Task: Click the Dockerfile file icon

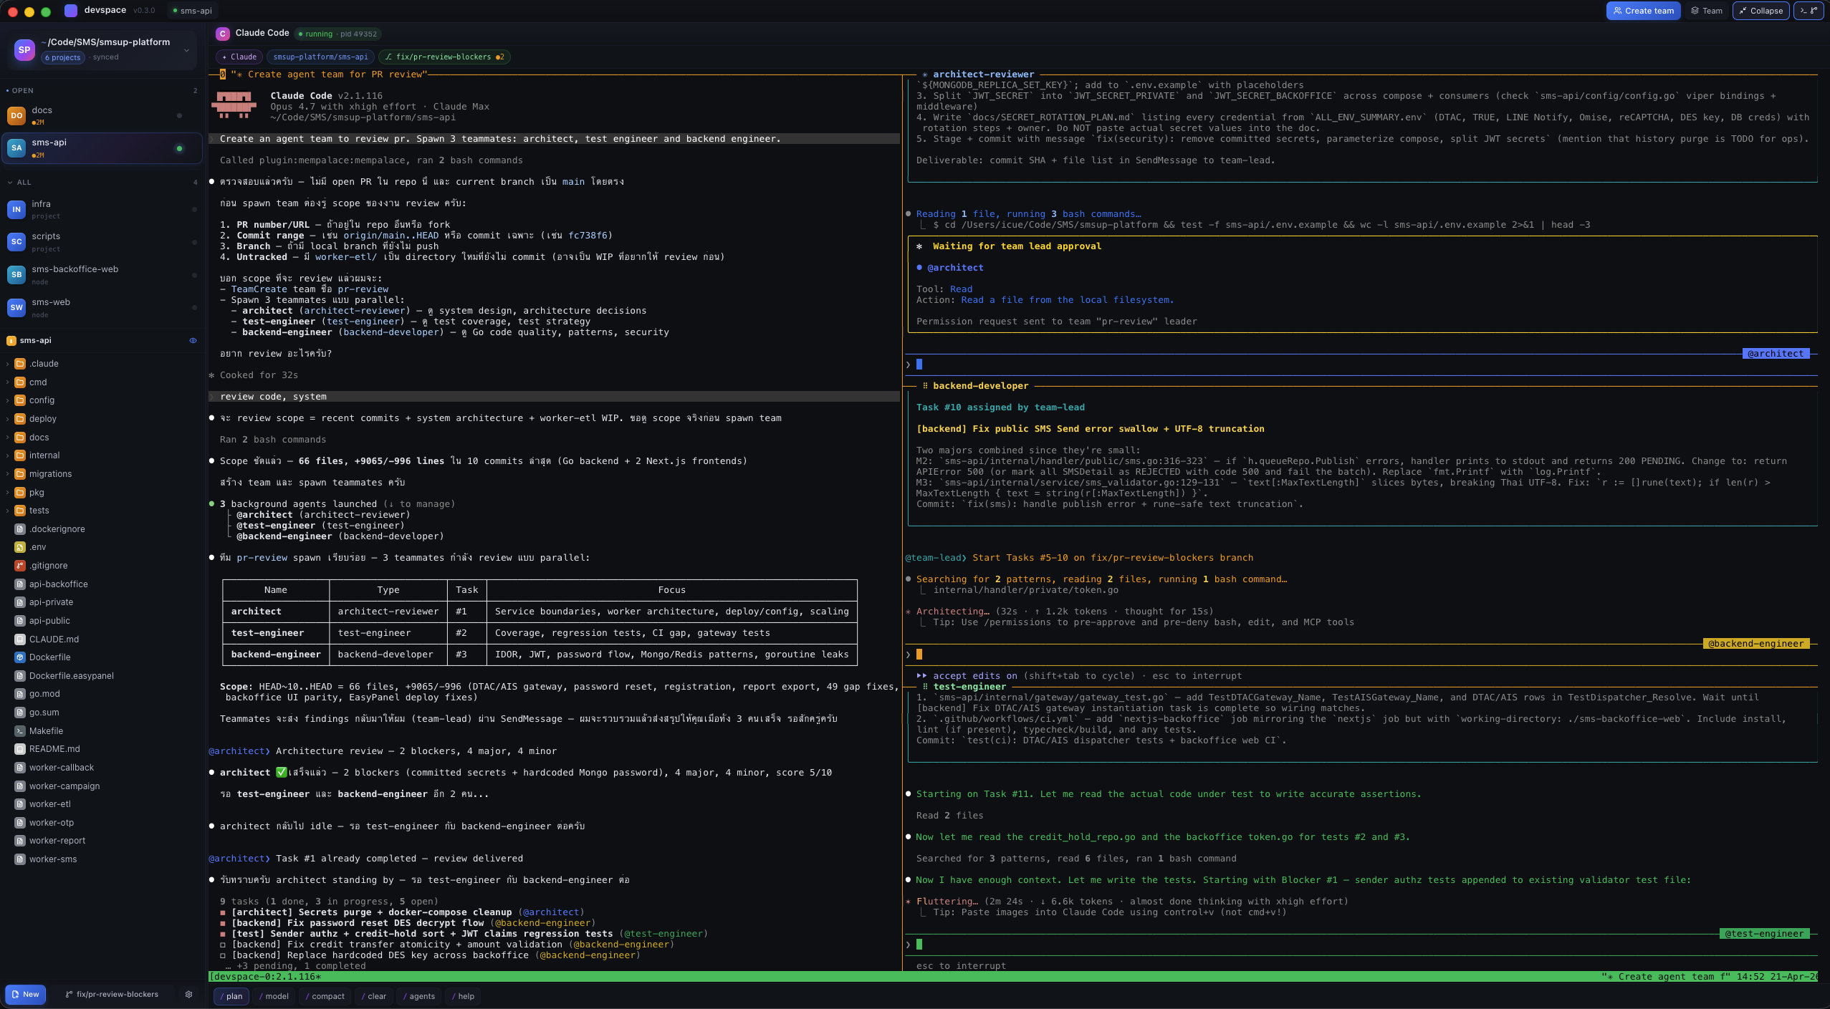Action: 20,657
